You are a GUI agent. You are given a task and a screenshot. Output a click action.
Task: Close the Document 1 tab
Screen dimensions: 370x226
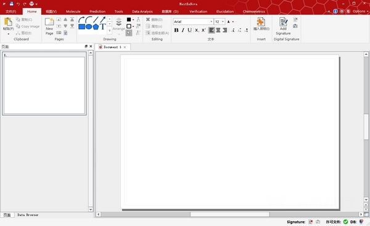125,47
